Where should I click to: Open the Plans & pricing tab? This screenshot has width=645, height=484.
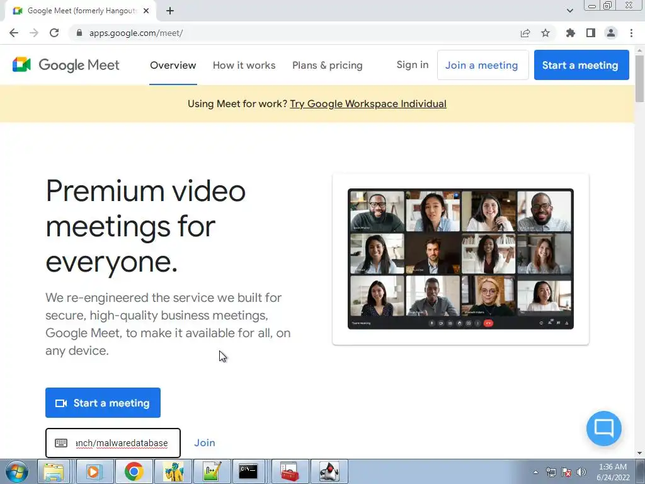click(x=328, y=65)
